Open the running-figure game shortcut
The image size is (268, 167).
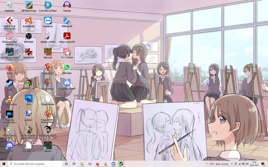tap(48, 37)
